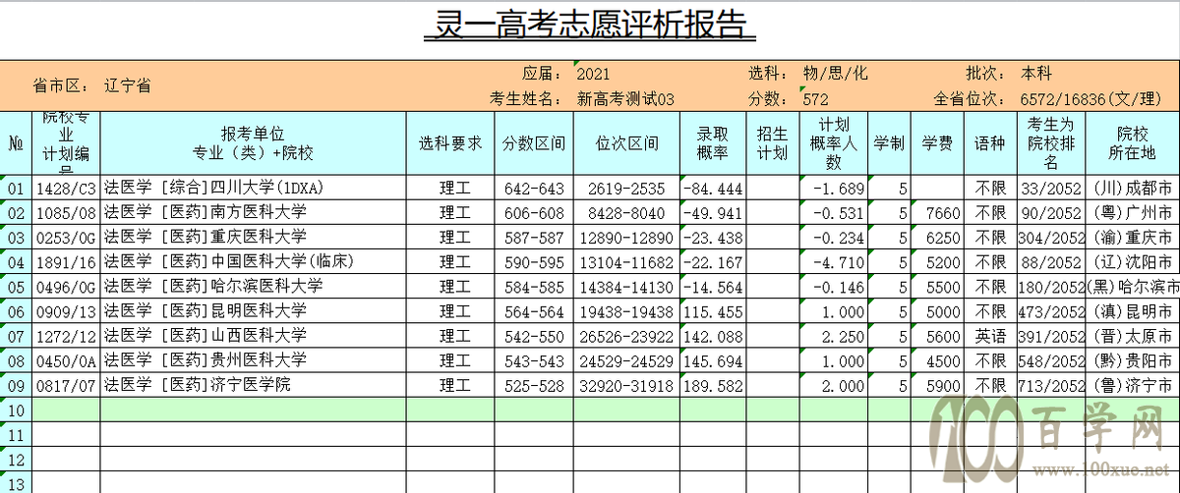Screen dimensions: 1180x493
Task: Select tuition cell 6250
Action: point(936,237)
